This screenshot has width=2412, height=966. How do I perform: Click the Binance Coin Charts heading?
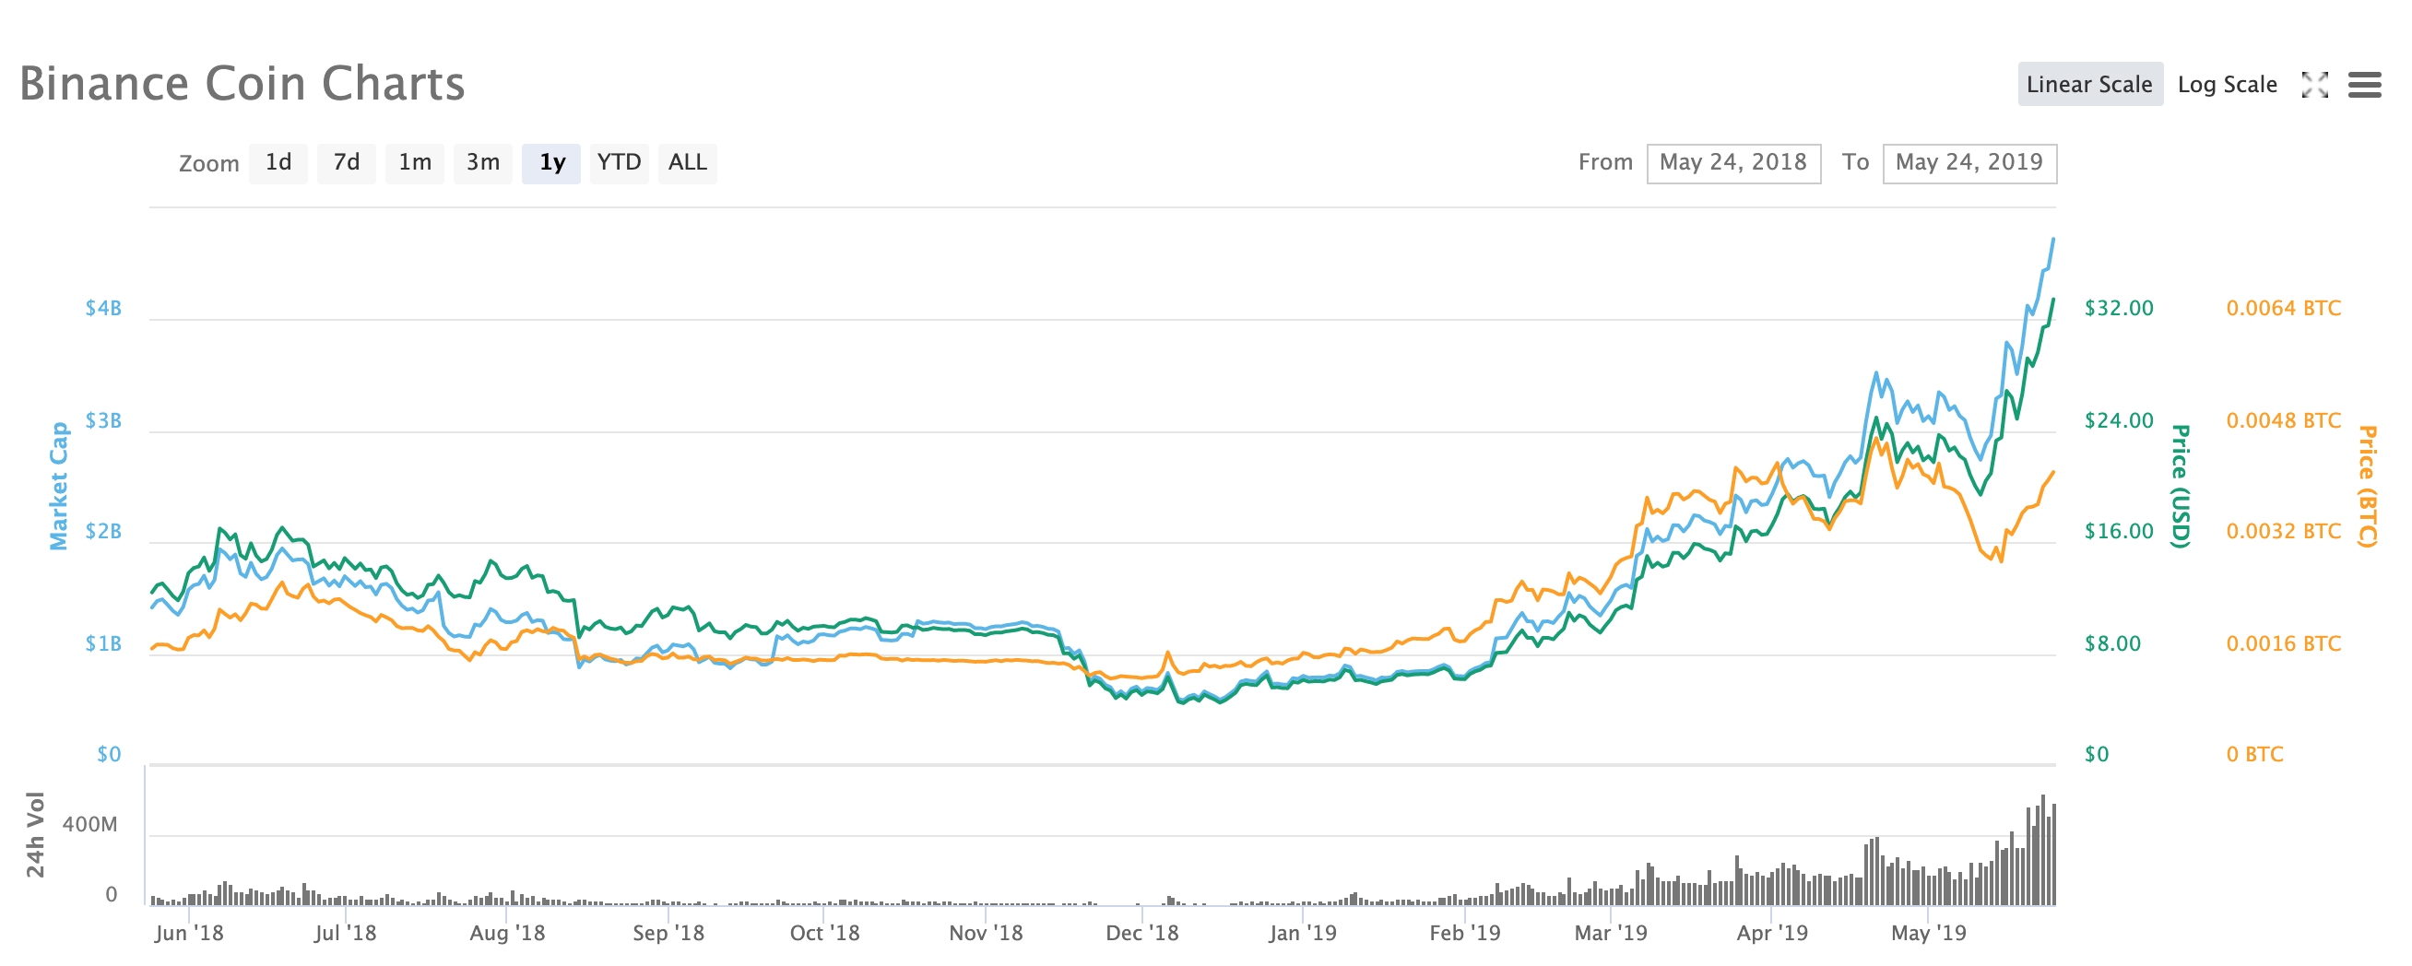pyautogui.click(x=242, y=83)
